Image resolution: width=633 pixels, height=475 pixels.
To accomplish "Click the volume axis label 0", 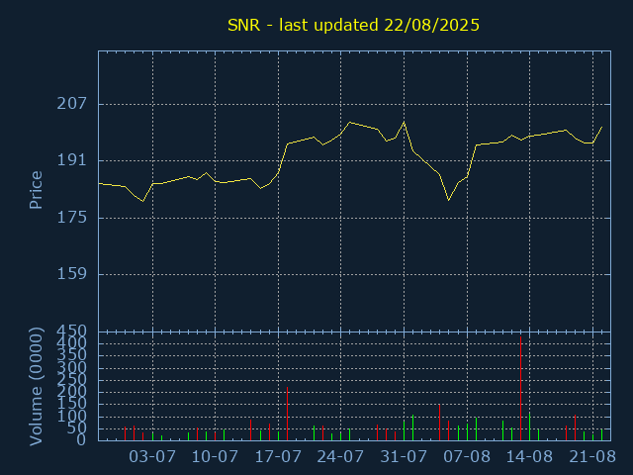I will (81, 439).
